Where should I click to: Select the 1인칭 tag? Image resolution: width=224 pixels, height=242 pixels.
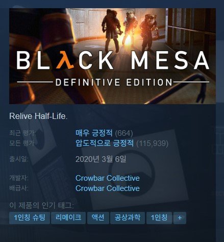159,218
